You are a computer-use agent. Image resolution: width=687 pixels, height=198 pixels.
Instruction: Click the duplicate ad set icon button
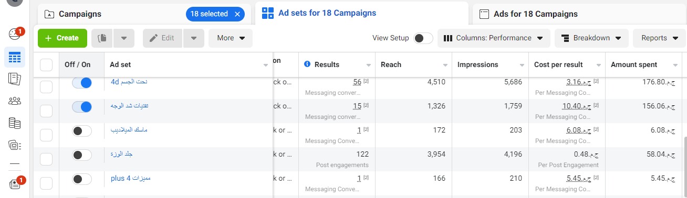tap(102, 38)
